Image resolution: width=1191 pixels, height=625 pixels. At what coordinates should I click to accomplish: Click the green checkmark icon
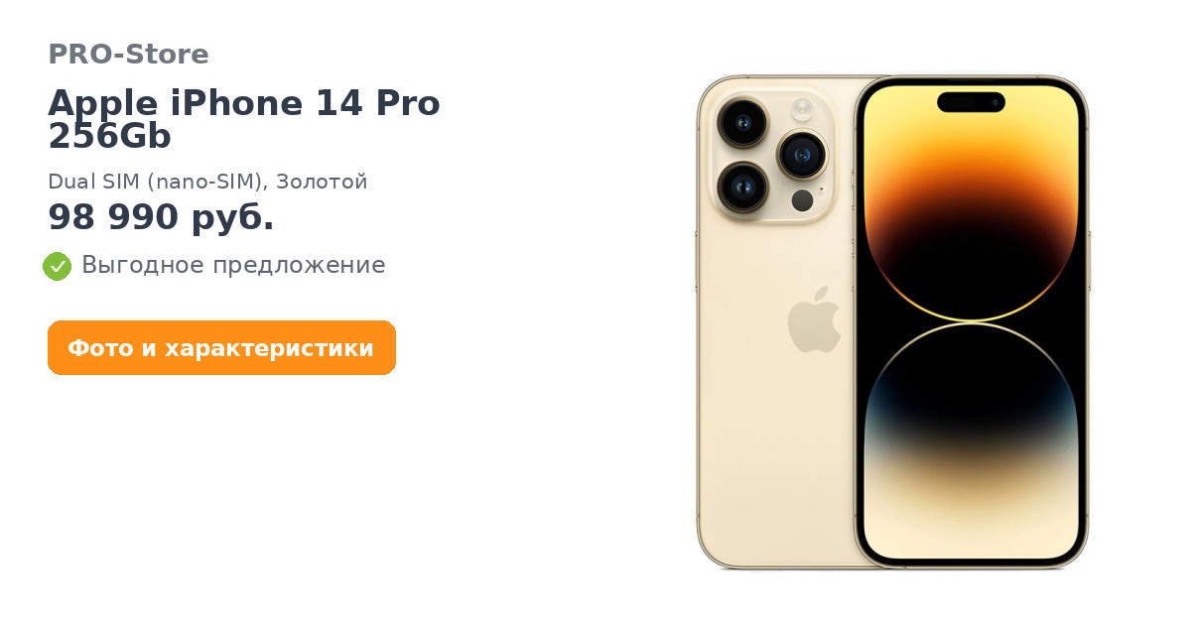[57, 266]
